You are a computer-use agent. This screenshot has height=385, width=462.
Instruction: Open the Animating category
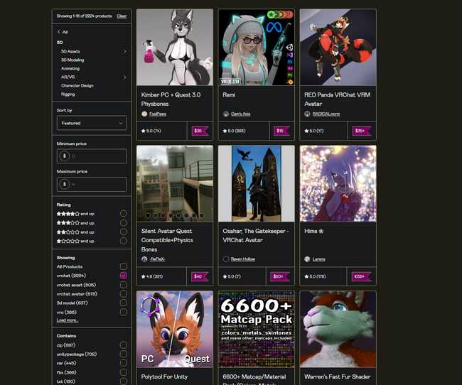[x=70, y=68]
